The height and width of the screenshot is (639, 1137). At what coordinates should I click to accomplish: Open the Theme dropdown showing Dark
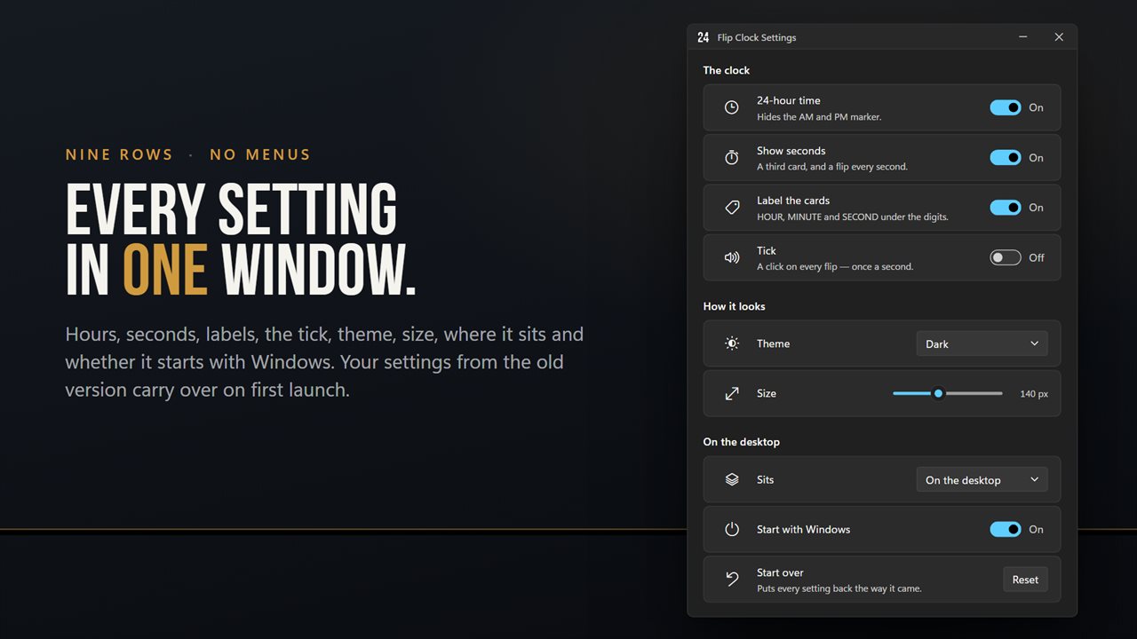[x=982, y=343]
